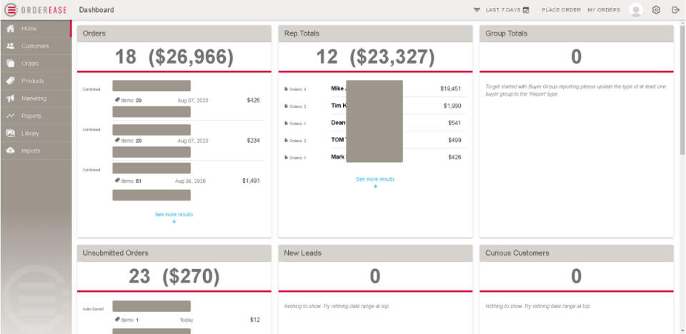Click the OrderEase logo
The width and height of the screenshot is (686, 334).
(36, 10)
